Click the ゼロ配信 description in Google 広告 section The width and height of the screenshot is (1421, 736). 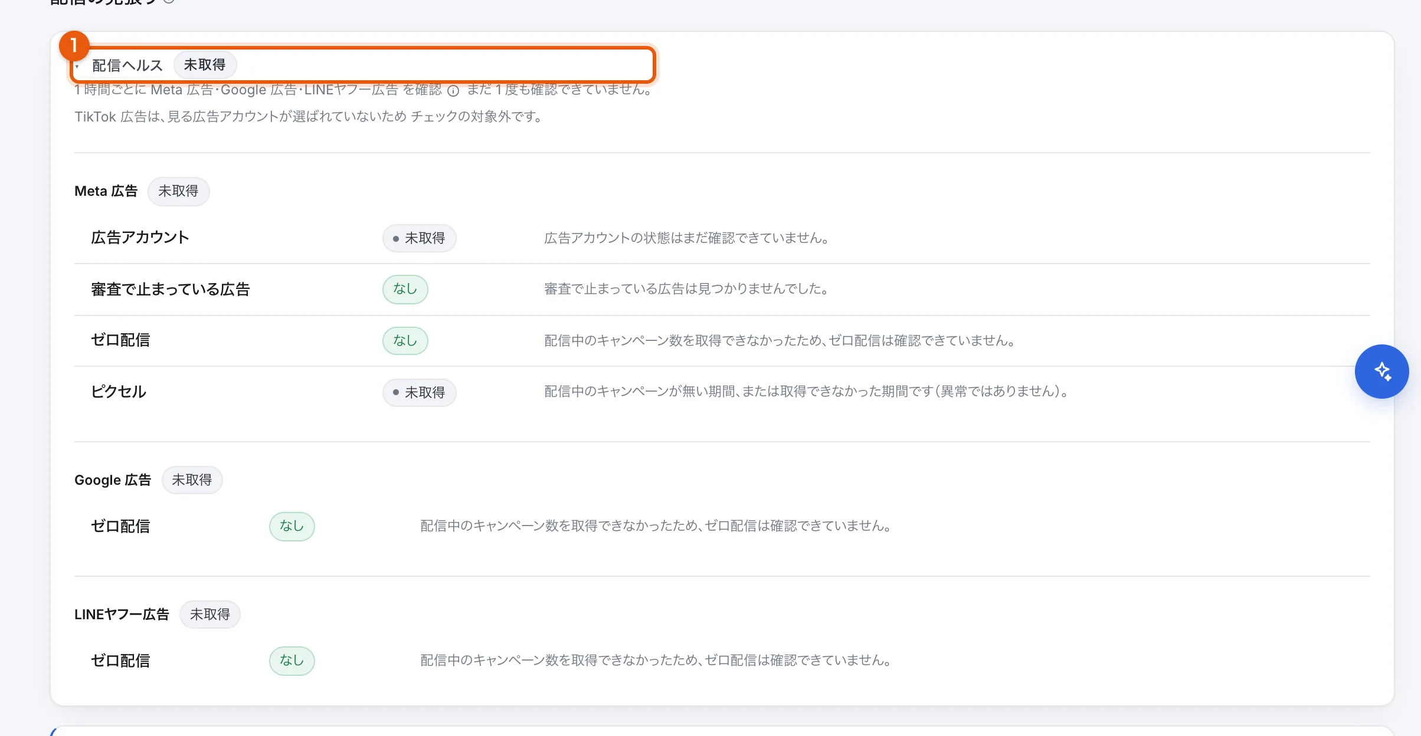[656, 526]
